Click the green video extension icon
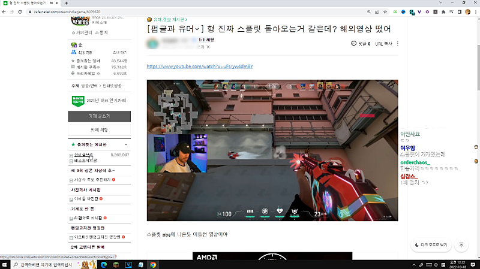The image size is (480, 269). click(395, 12)
